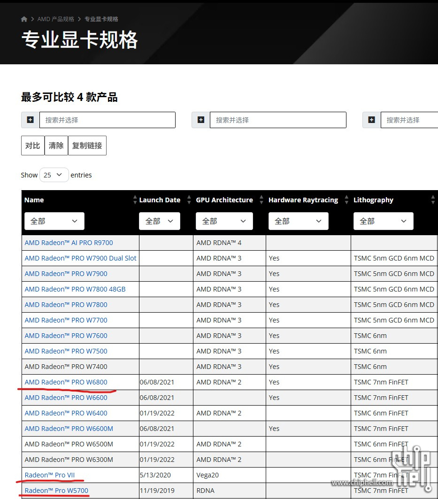Image resolution: width=438 pixels, height=499 pixels.
Task: Open the AMD Radeon PRO W7600 link
Action: coord(66,336)
